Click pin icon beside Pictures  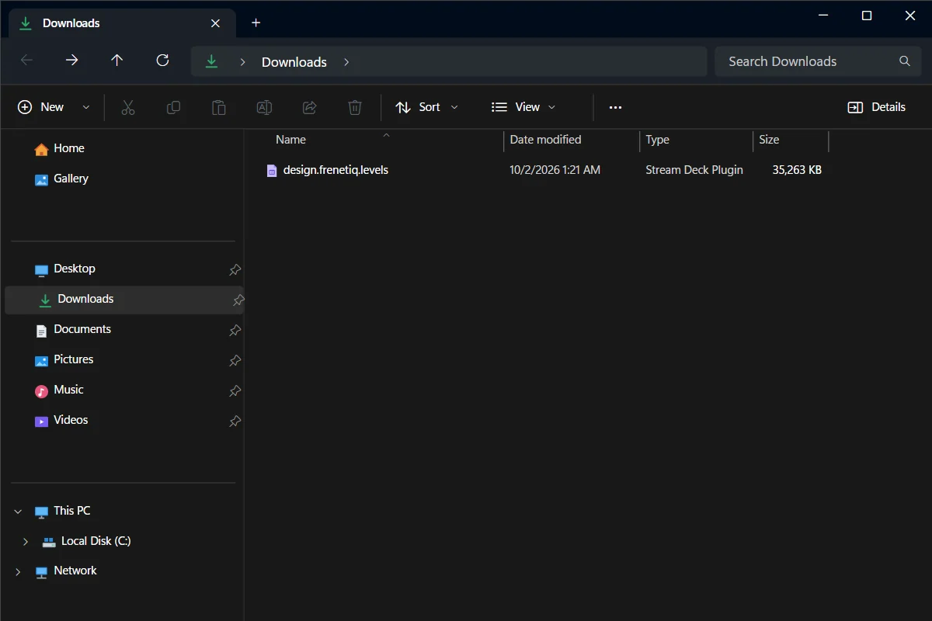(235, 360)
